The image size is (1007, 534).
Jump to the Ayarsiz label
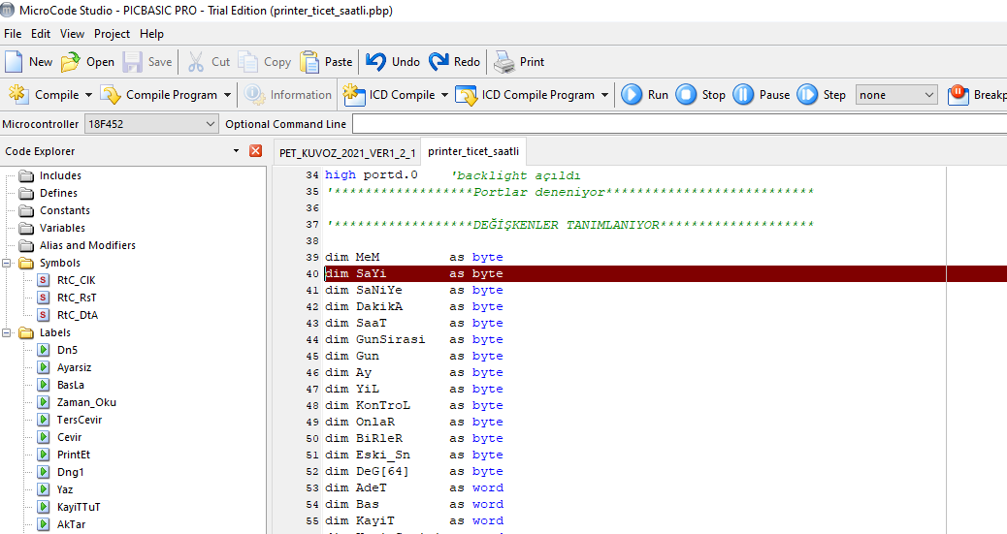pyautogui.click(x=74, y=367)
